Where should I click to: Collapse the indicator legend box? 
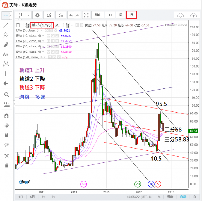[x=18, y=25]
